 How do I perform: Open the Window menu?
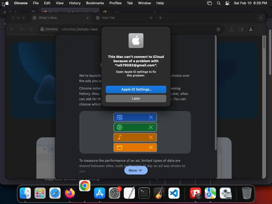(144, 3)
